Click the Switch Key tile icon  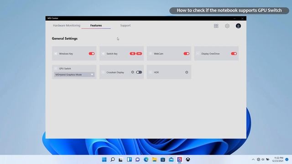tap(103, 54)
